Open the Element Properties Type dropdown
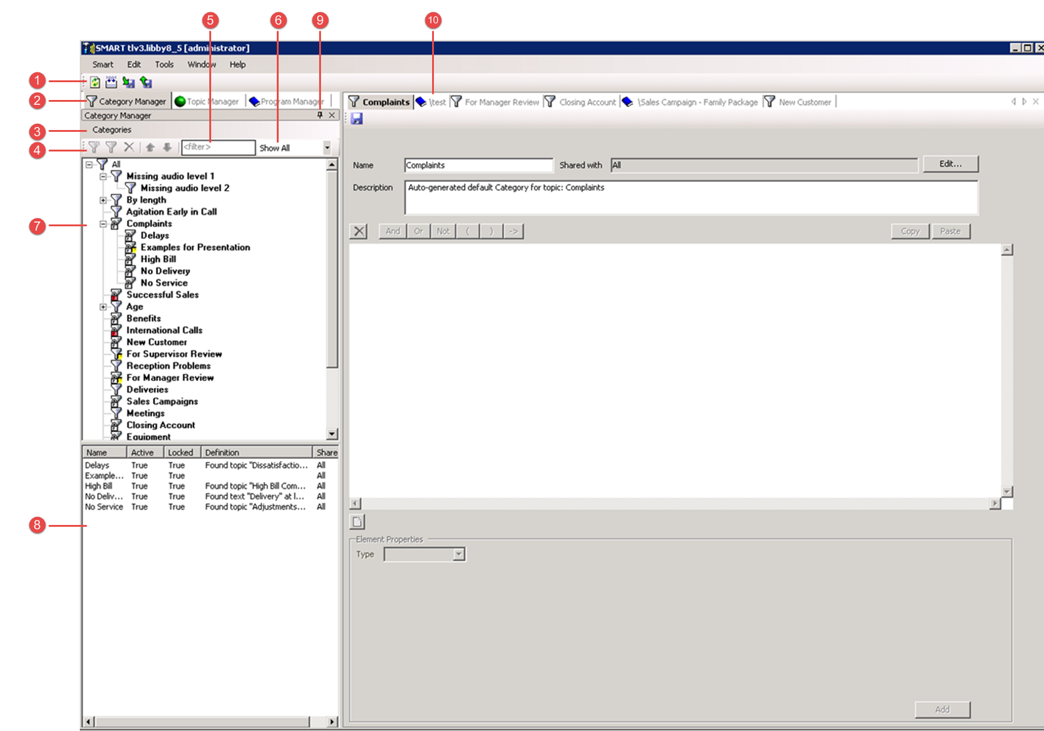Screen dimensions: 1044x731 tap(458, 554)
